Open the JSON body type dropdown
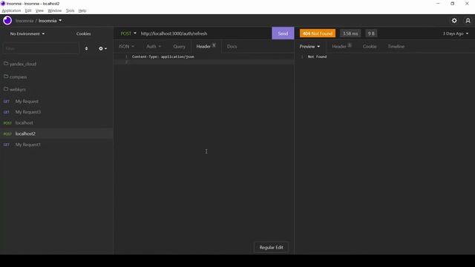Screen dimensions: 475x267 pos(126,46)
